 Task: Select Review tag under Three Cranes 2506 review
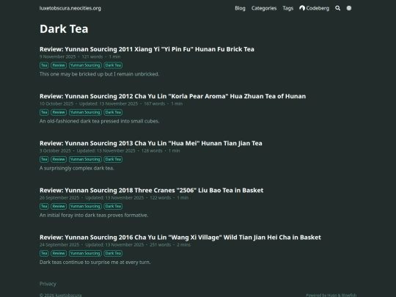click(59, 206)
